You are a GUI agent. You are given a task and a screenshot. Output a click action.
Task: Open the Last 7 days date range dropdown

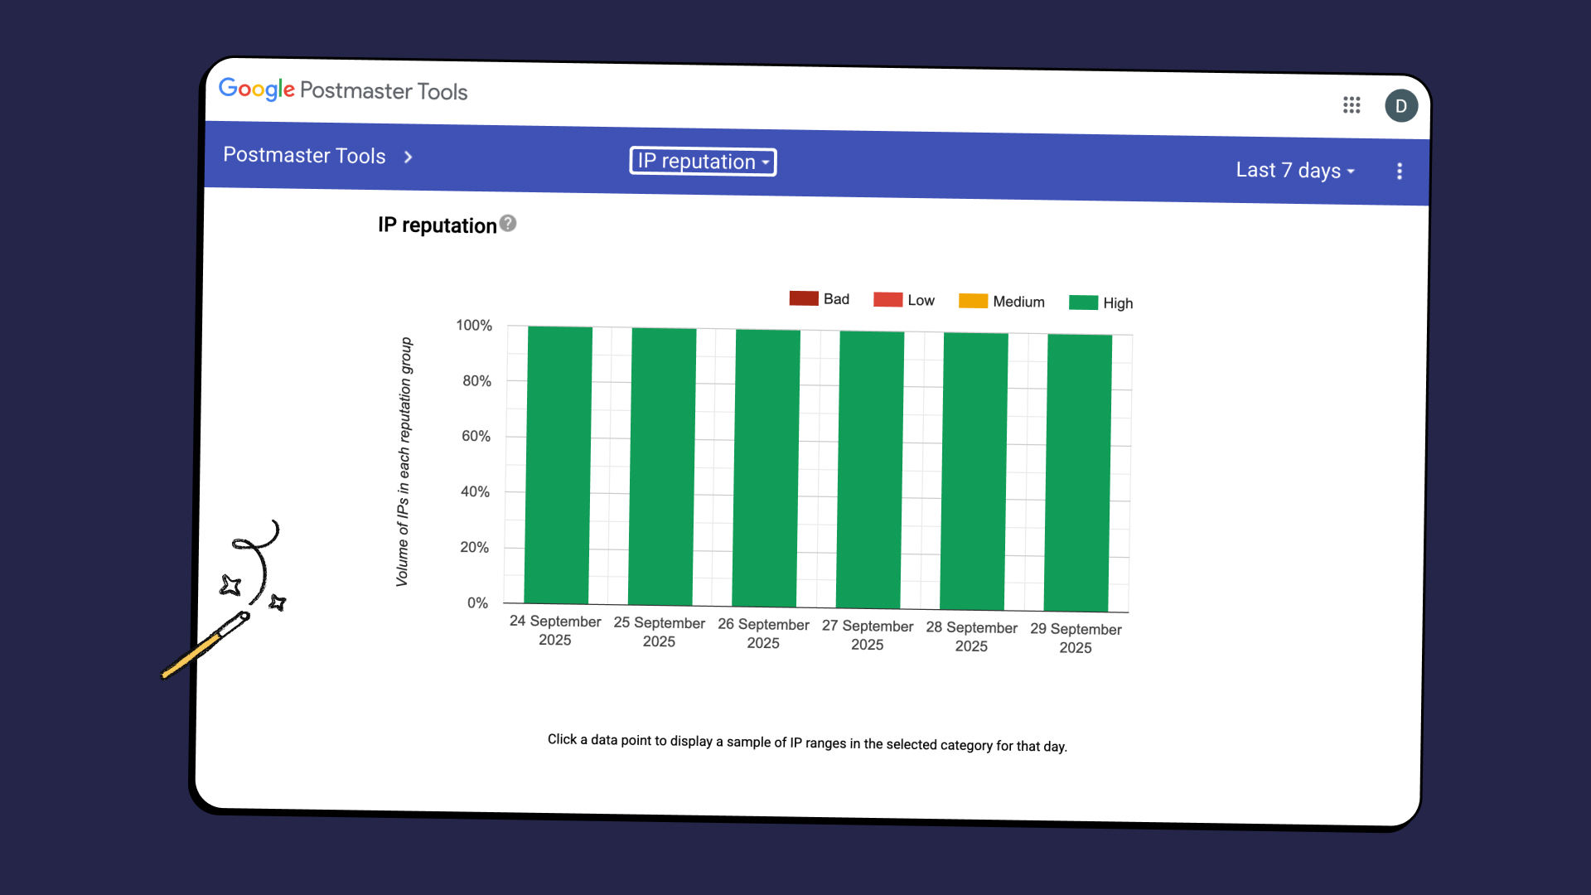point(1294,171)
